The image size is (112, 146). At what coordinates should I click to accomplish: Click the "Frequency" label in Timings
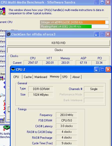pyautogui.click(x=46, y=115)
